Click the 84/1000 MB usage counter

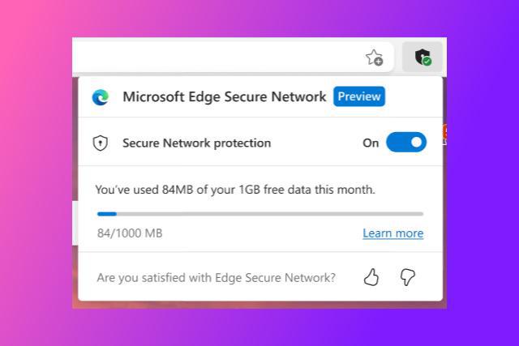(x=130, y=233)
